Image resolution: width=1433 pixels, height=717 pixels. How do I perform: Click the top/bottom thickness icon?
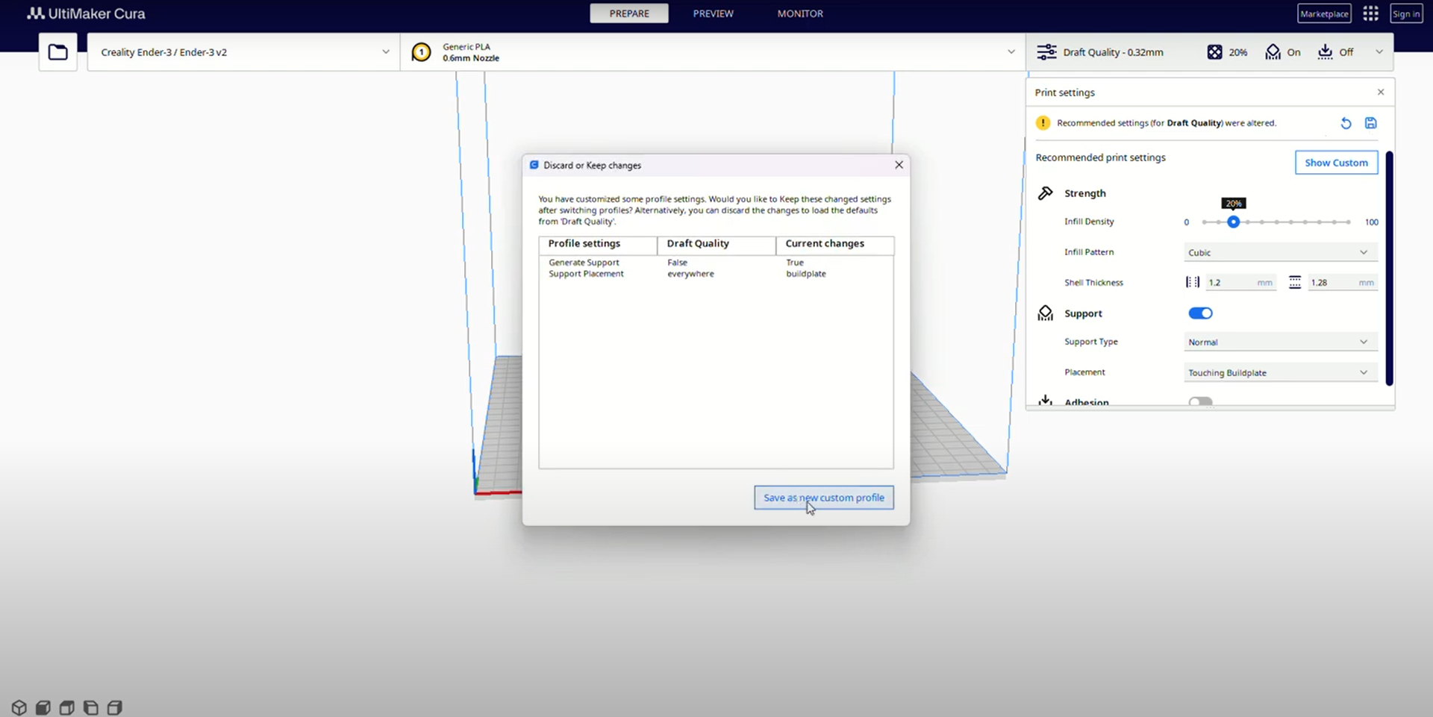click(x=1295, y=282)
